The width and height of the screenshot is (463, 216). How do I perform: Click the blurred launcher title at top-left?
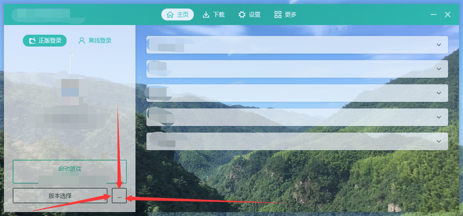tap(47, 16)
